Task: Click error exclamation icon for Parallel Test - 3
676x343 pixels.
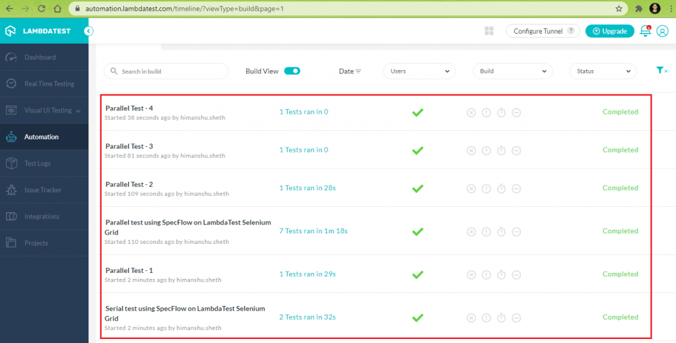Action: 487,151
